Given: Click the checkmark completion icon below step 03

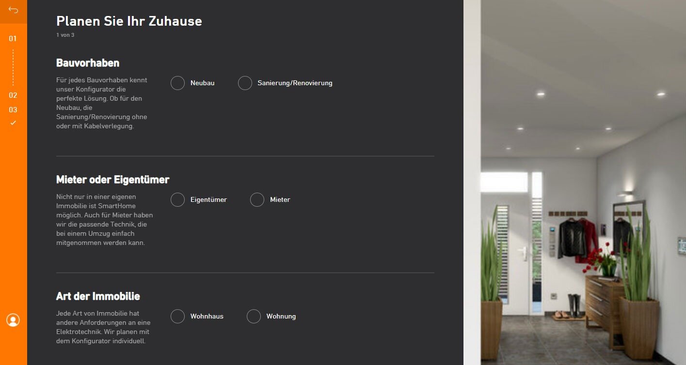Looking at the screenshot, I should pyautogui.click(x=13, y=123).
